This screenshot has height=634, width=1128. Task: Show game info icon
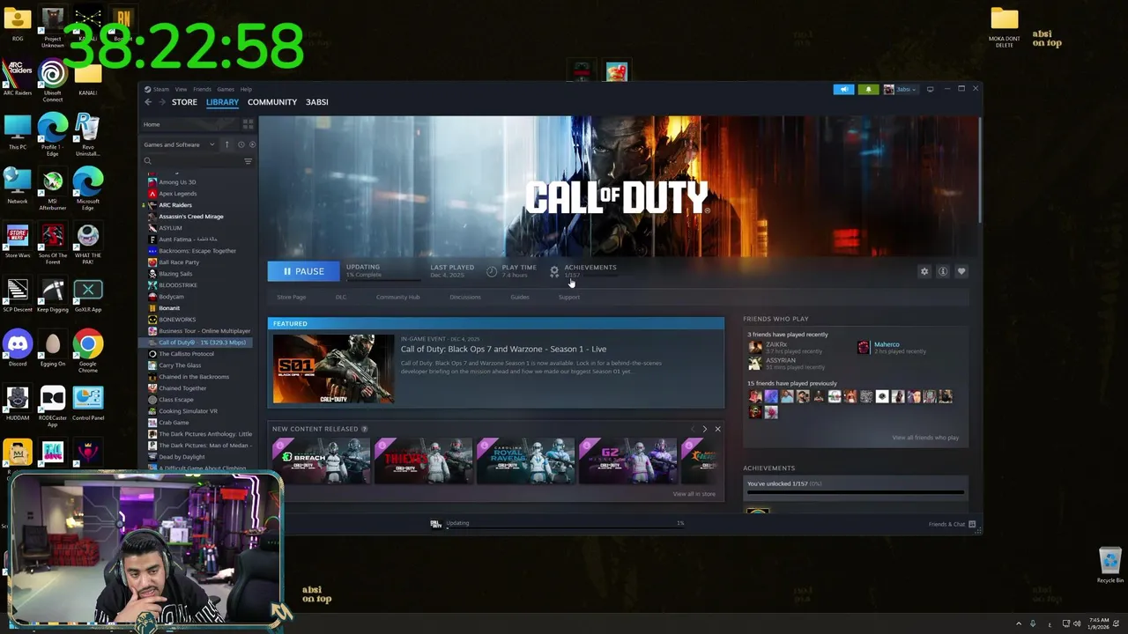point(943,271)
